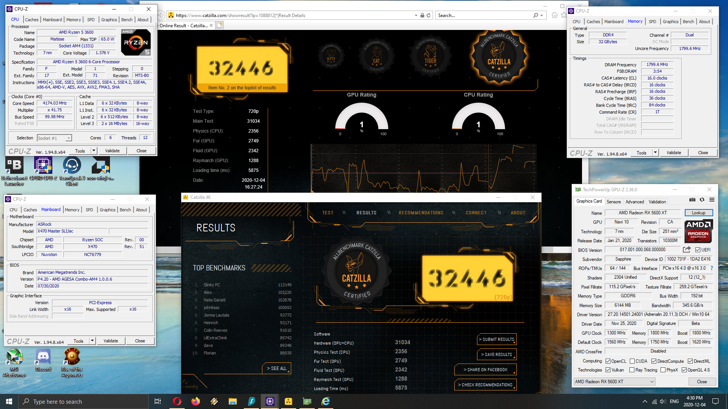Image resolution: width=728 pixels, height=409 pixels.
Task: Click the GPU-Z refresh icon
Action: coord(702,200)
